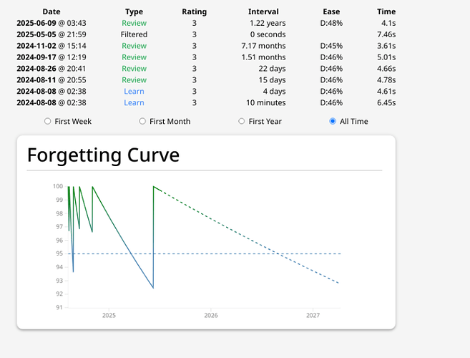Screen dimensions: 470x358
Task: Click the 100 y-axis label on chart
Action: pyautogui.click(x=58, y=186)
